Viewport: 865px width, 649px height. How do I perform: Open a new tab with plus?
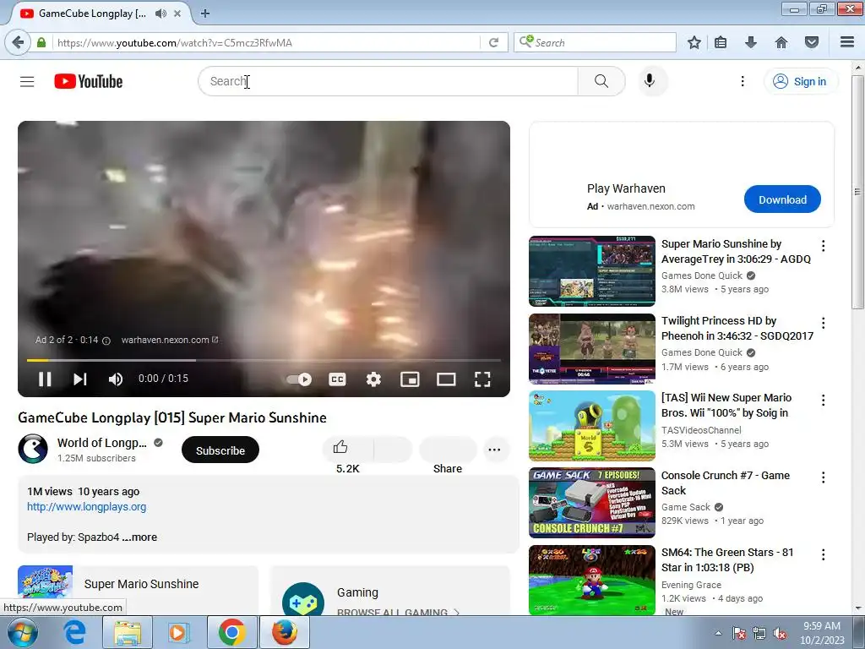[x=205, y=14]
